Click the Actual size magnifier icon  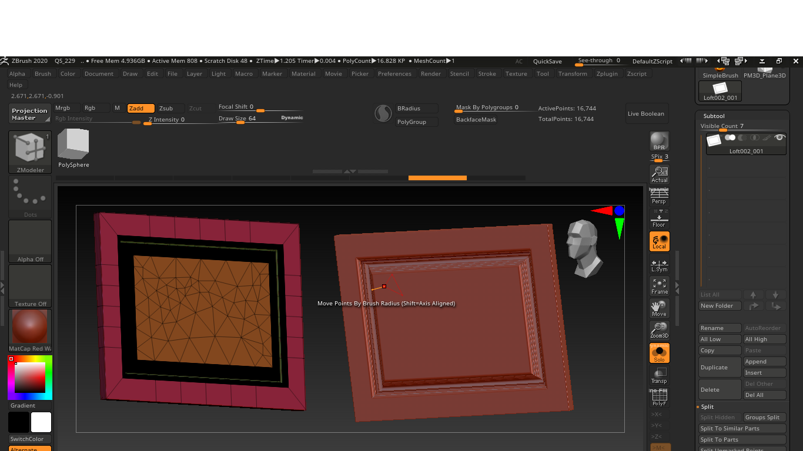(x=659, y=174)
